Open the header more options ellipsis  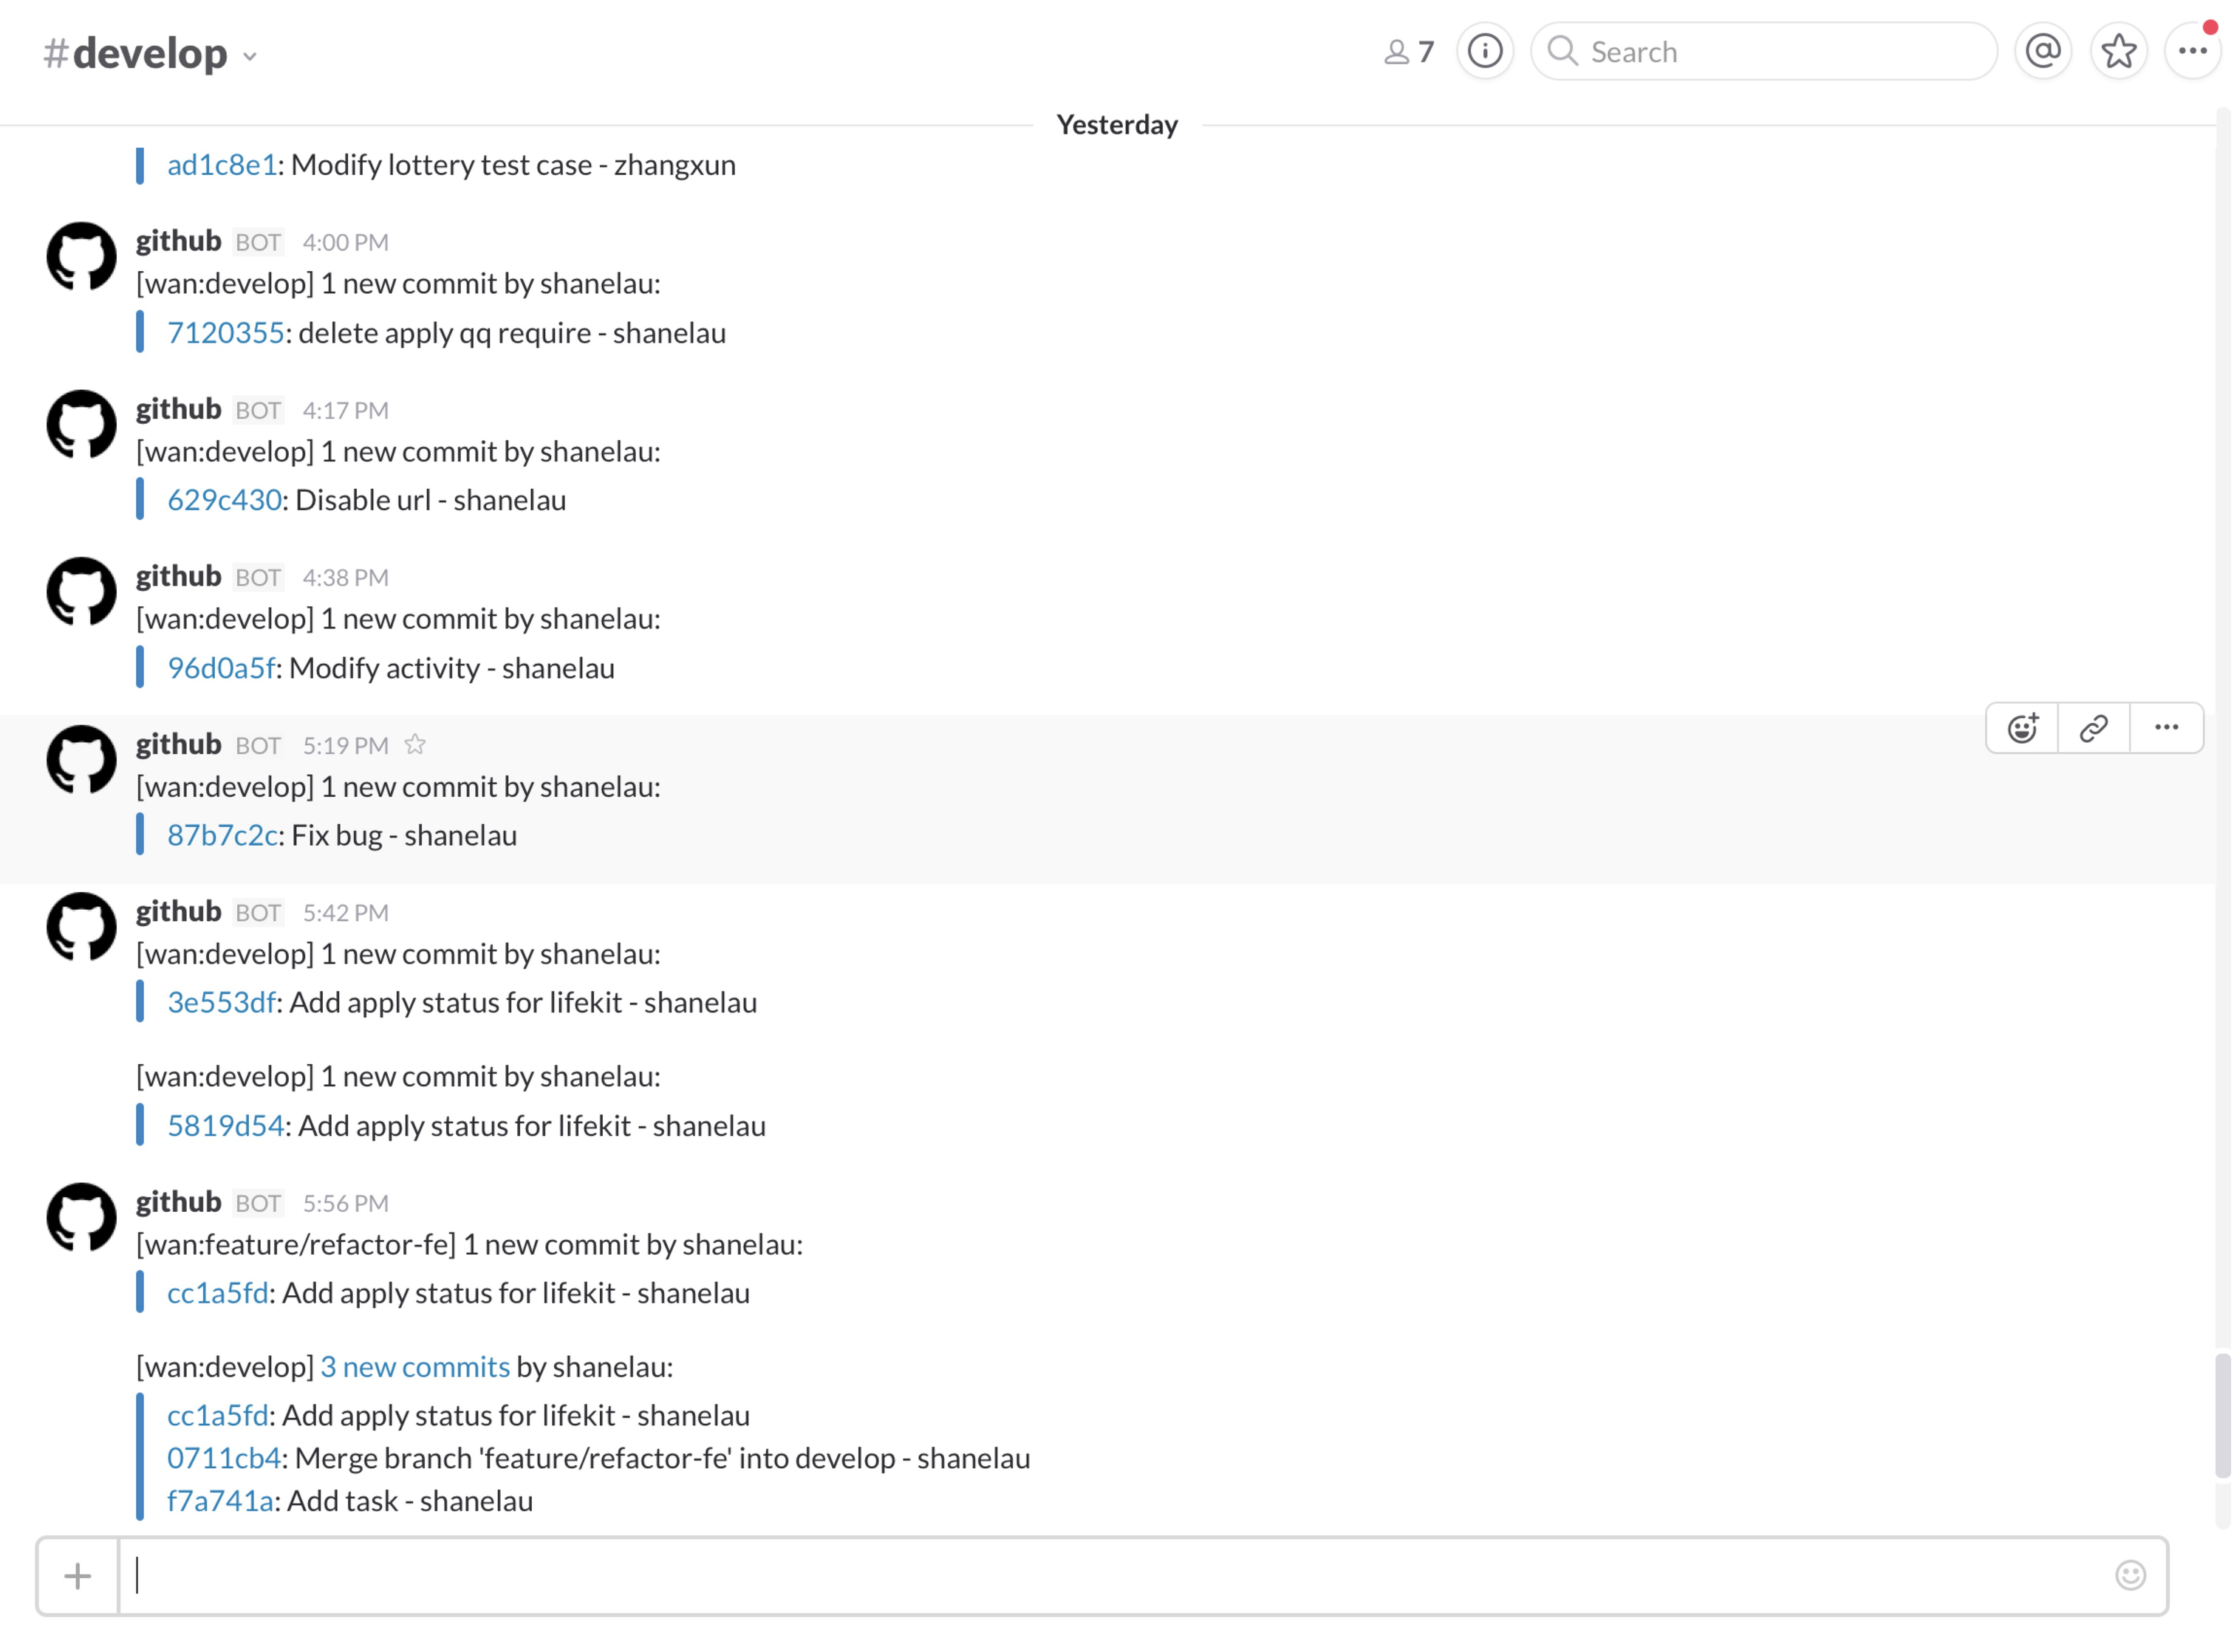[2192, 51]
